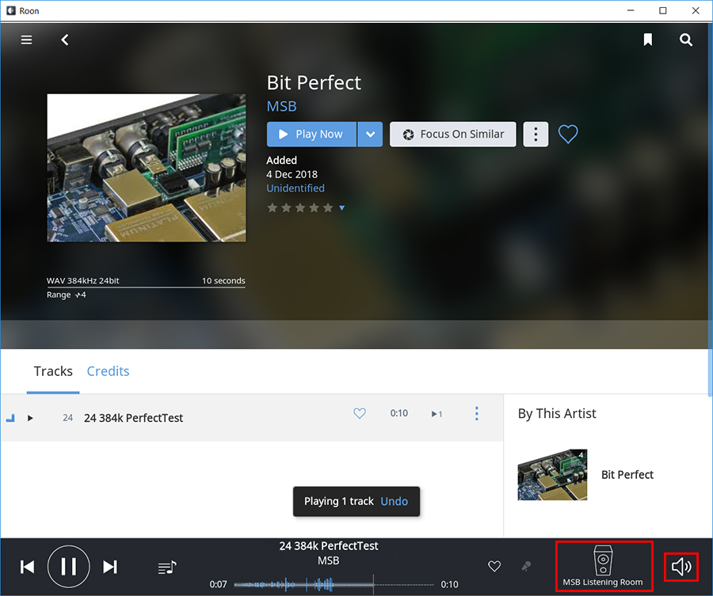This screenshot has height=596, width=713.
Task: Open the play queue icon
Action: 167,567
